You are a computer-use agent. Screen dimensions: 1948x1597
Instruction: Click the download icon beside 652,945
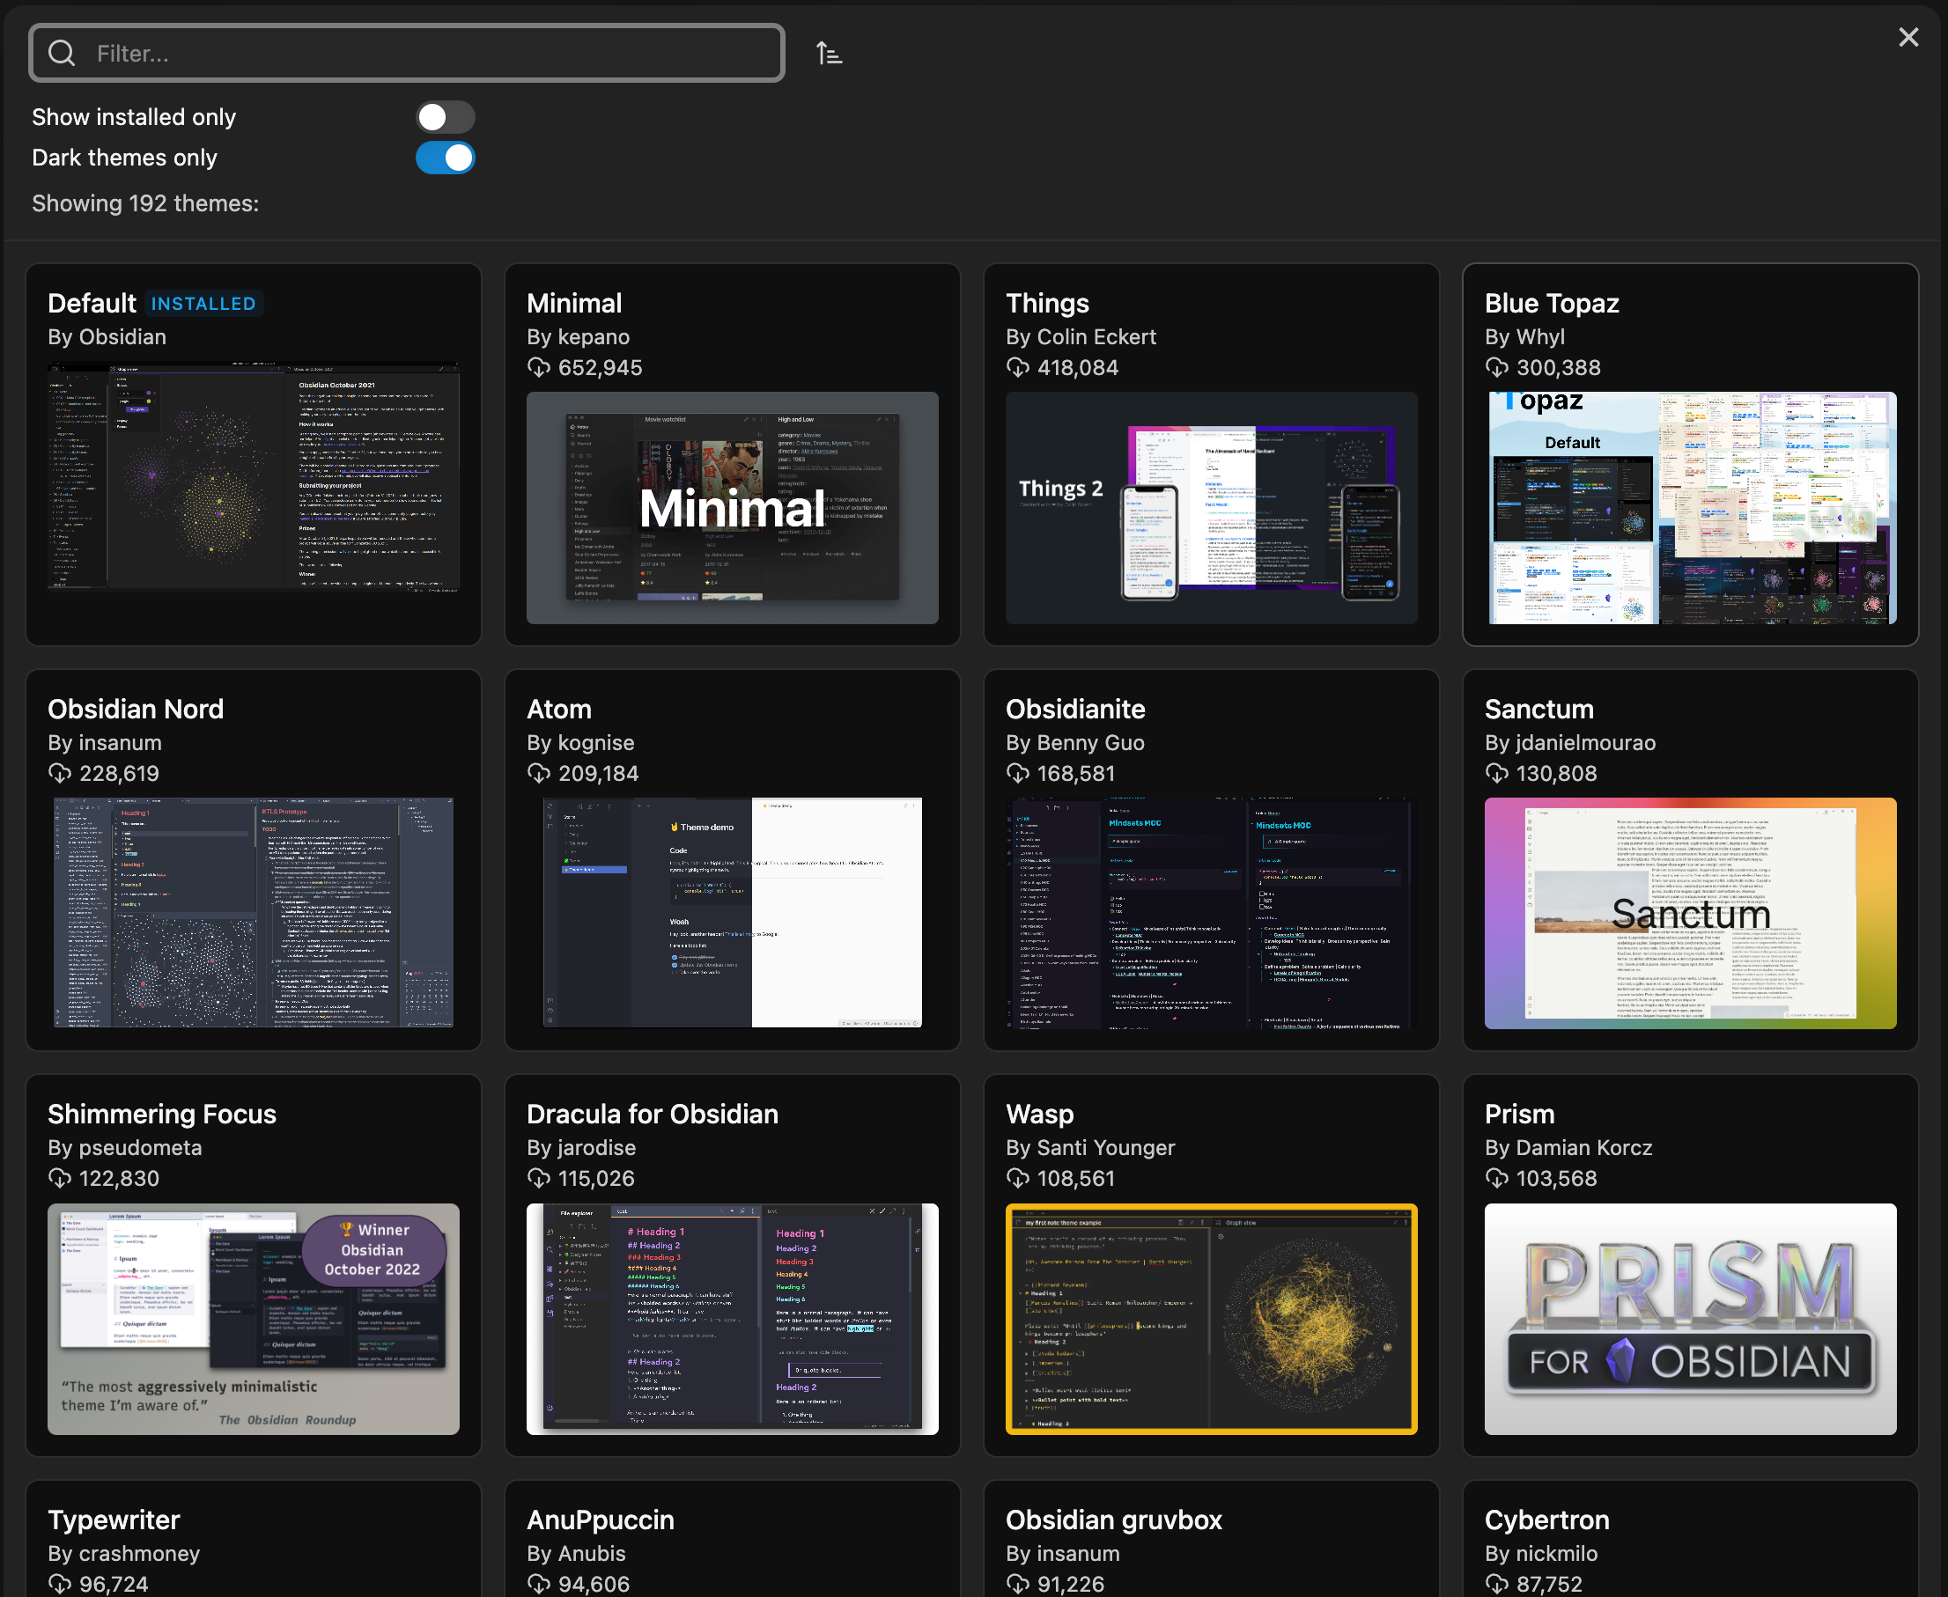538,368
